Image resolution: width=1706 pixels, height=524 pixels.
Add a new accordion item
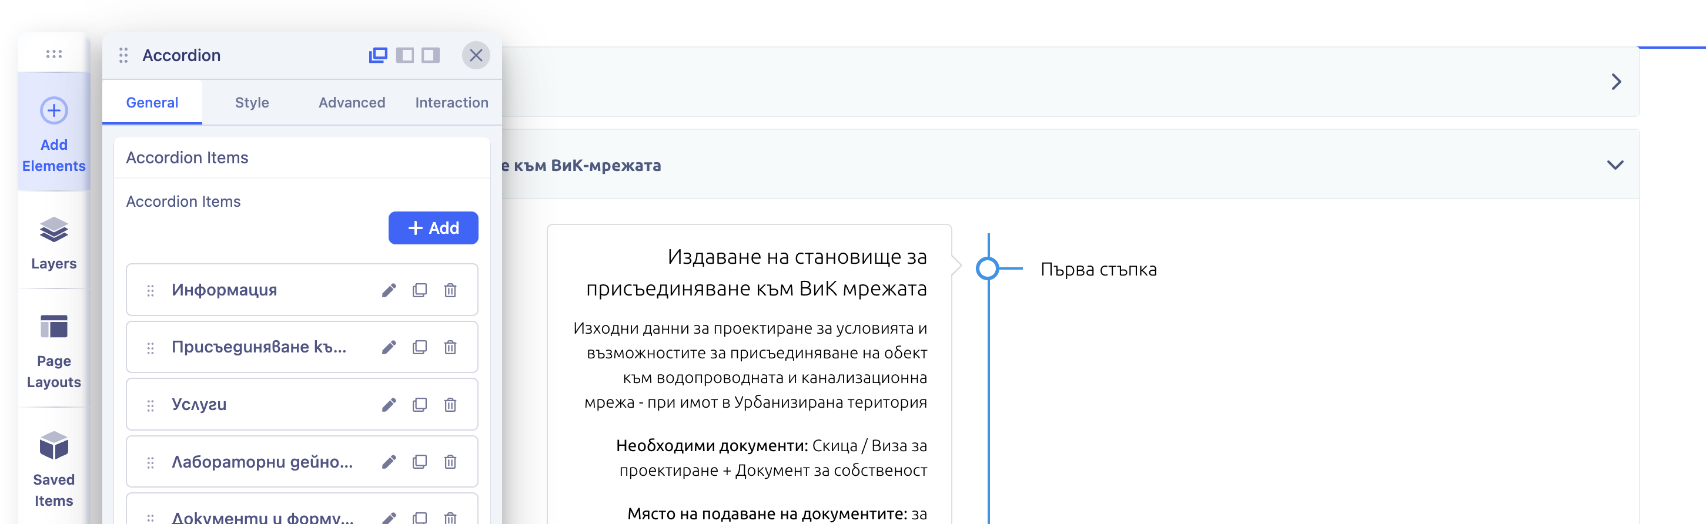click(433, 227)
